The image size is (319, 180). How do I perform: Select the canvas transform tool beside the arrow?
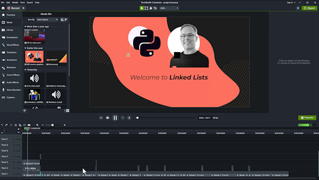(x=146, y=8)
